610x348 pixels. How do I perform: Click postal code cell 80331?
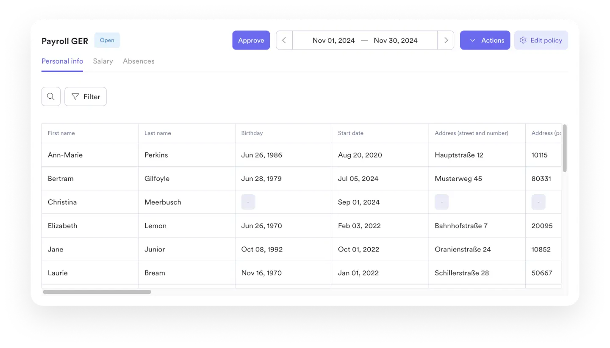(543, 179)
